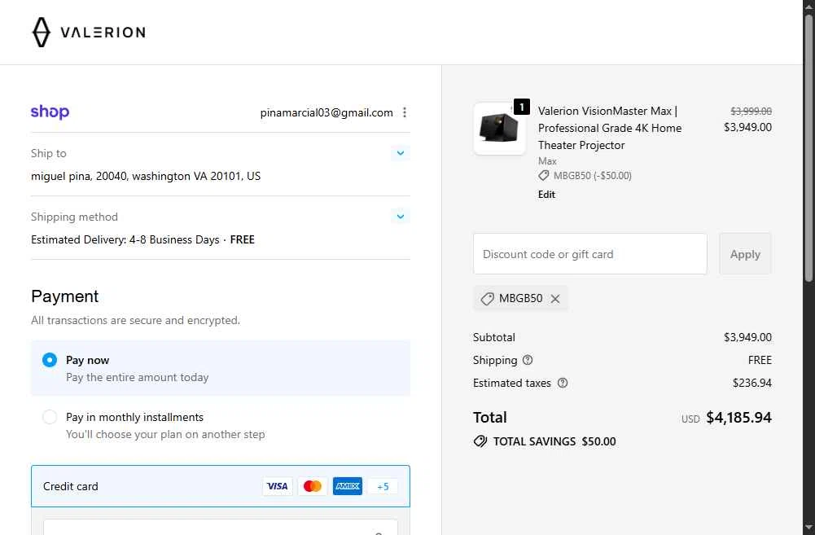The image size is (815, 535).
Task: Click the struck-through price $3,999.00
Action: 751,112
